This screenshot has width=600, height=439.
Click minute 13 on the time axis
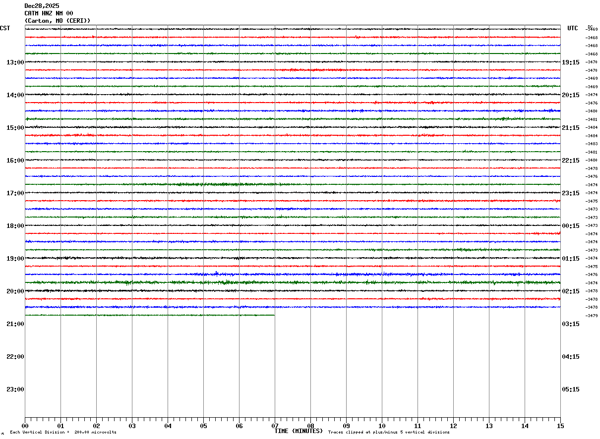[x=489, y=426]
